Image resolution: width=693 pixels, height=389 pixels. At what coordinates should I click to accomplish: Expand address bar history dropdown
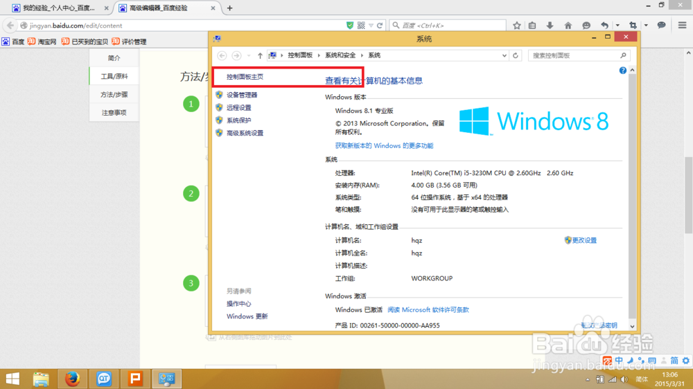click(x=505, y=55)
